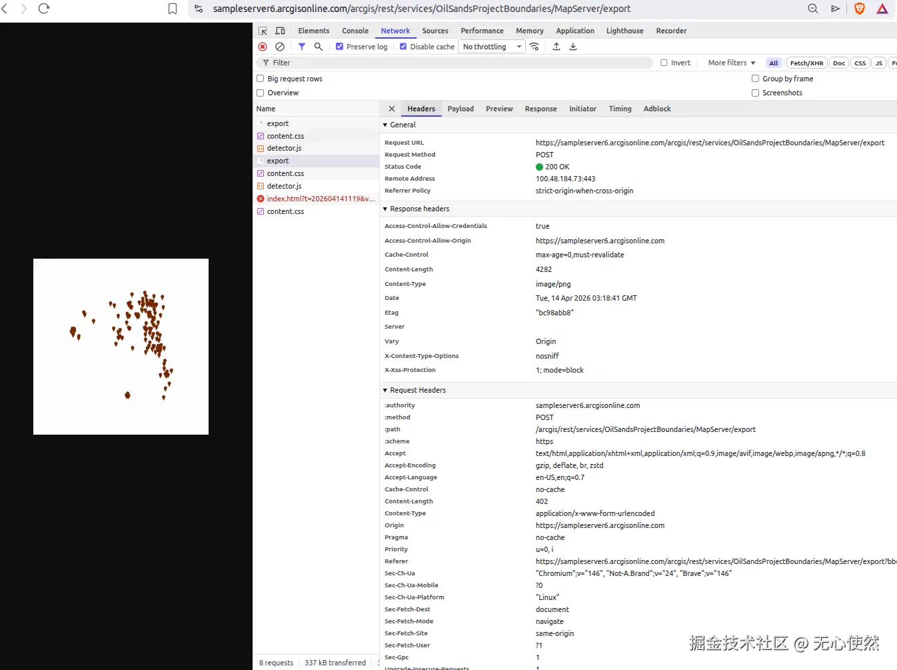This screenshot has width=897, height=670.
Task: Click the browser back arrow
Action: pyautogui.click(x=5, y=9)
